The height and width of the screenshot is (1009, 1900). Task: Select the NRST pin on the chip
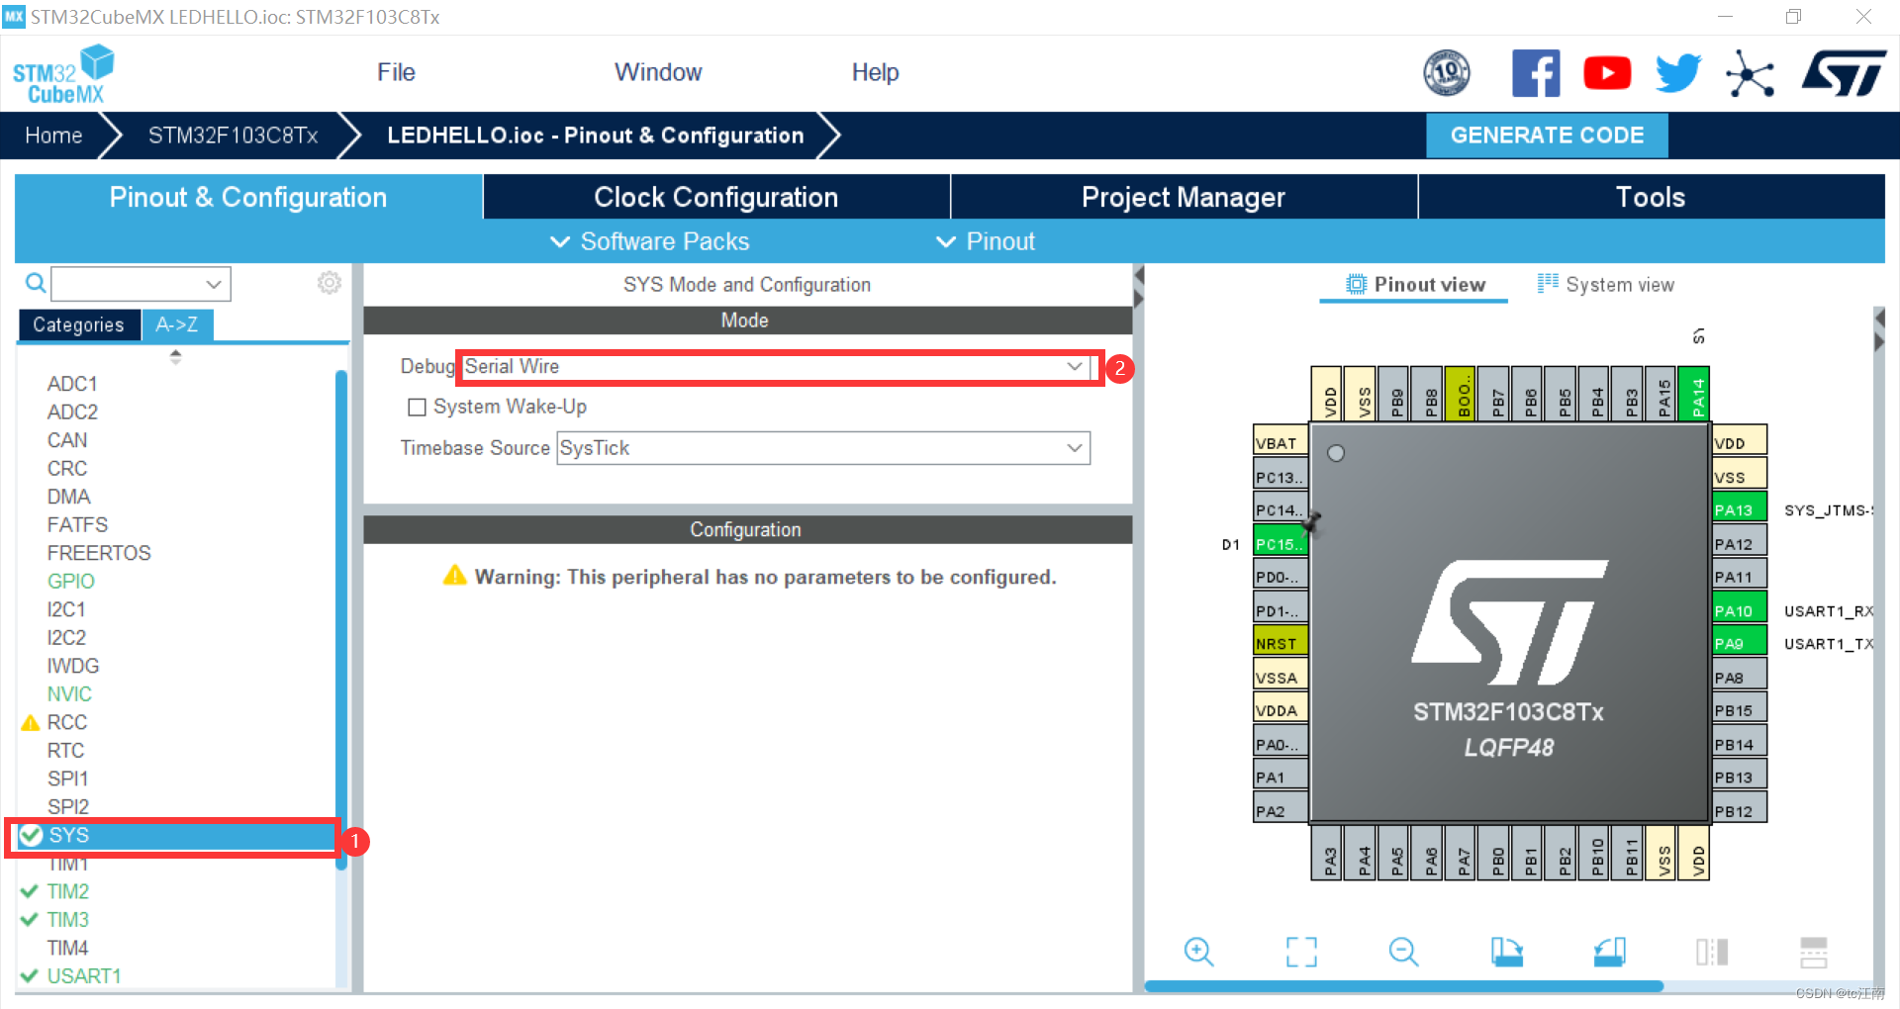(1281, 643)
